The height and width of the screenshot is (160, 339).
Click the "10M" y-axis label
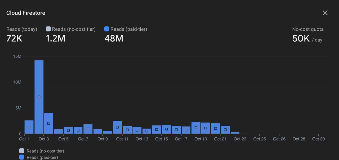click(x=17, y=82)
